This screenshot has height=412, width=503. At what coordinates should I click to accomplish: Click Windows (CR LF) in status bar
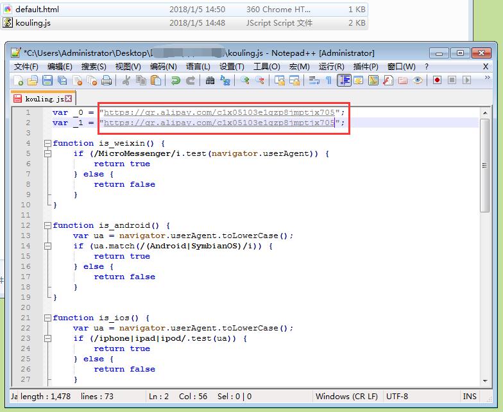click(346, 397)
